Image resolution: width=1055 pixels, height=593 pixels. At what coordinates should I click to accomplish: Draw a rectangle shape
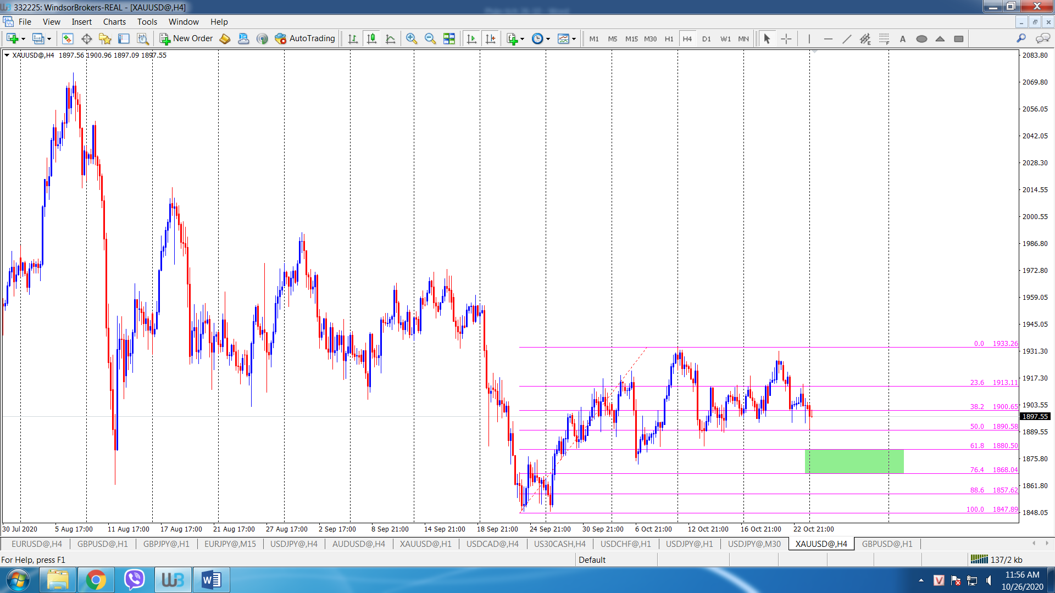point(959,38)
